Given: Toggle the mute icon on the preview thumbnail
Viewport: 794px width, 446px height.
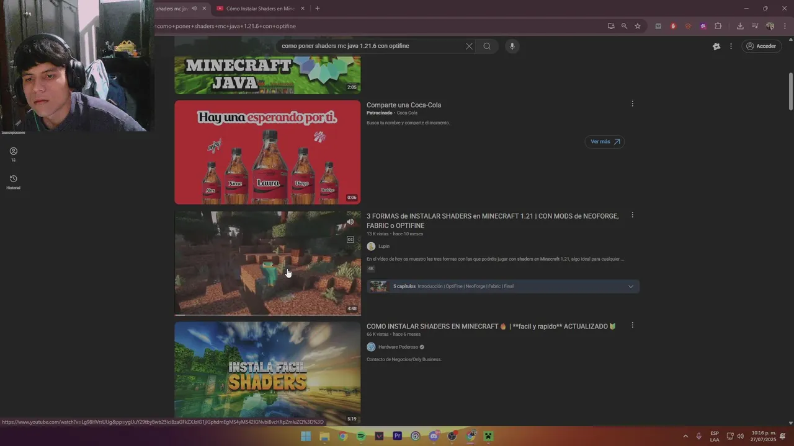Looking at the screenshot, I should (350, 222).
